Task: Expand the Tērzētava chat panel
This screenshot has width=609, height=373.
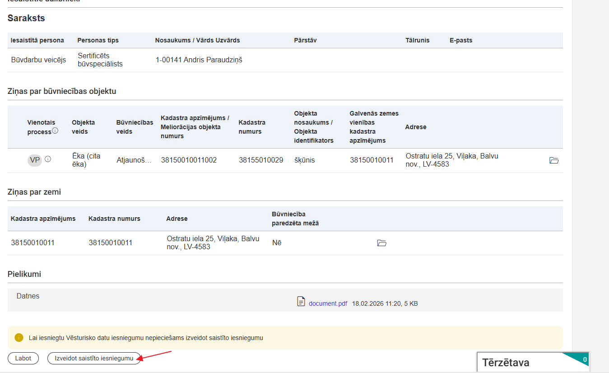Action: (x=506, y=362)
